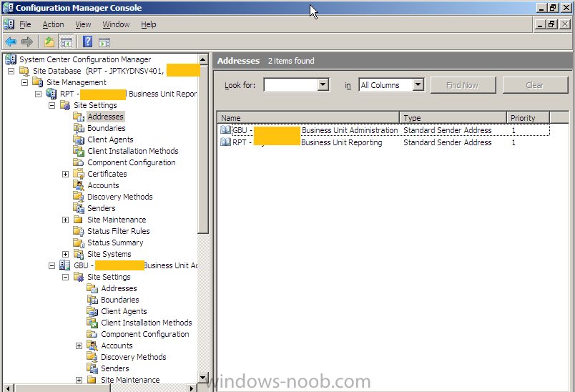Click the Site Systems icon
Viewport: 575px width, 392px height.
[79, 254]
